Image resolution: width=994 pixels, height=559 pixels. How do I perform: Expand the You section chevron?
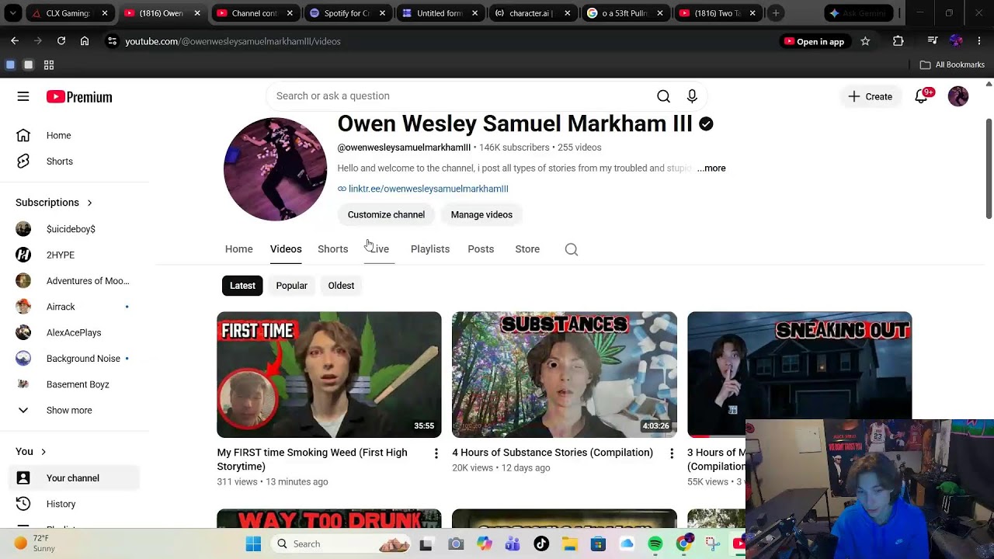tap(43, 452)
